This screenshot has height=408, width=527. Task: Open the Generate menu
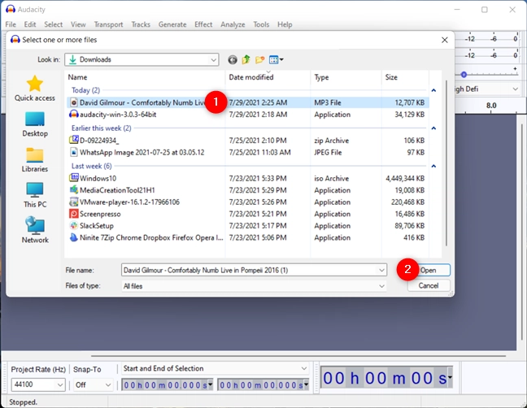click(x=172, y=24)
